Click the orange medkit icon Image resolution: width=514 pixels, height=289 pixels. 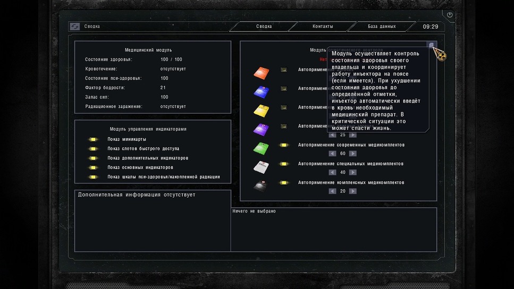pos(262,73)
